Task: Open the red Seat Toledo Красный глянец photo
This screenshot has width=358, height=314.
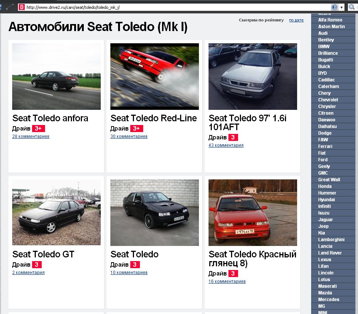Action: (253, 213)
